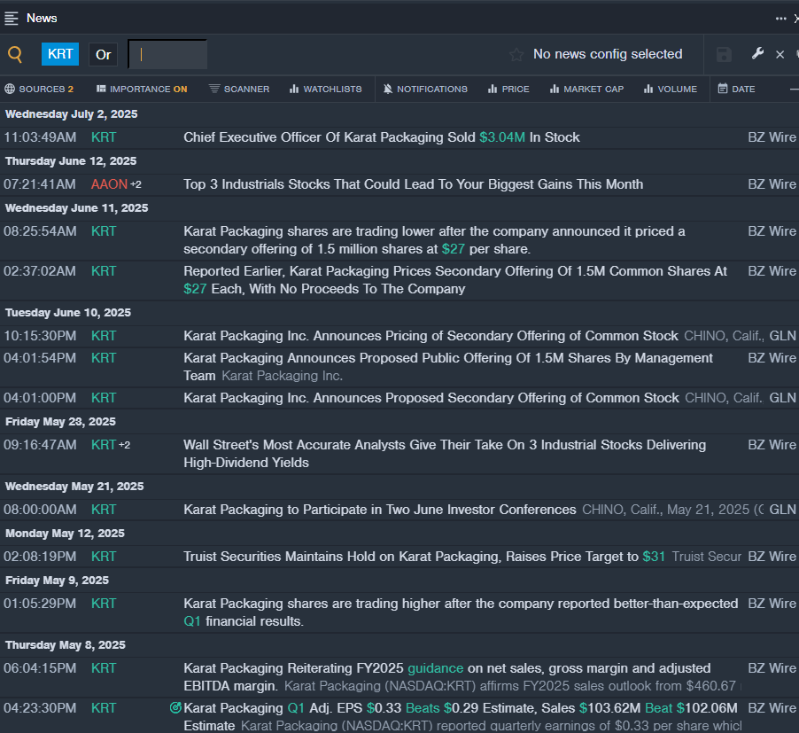The height and width of the screenshot is (733, 799).
Task: Click the Wednesday July 2, 2025 date header
Action: [72, 114]
